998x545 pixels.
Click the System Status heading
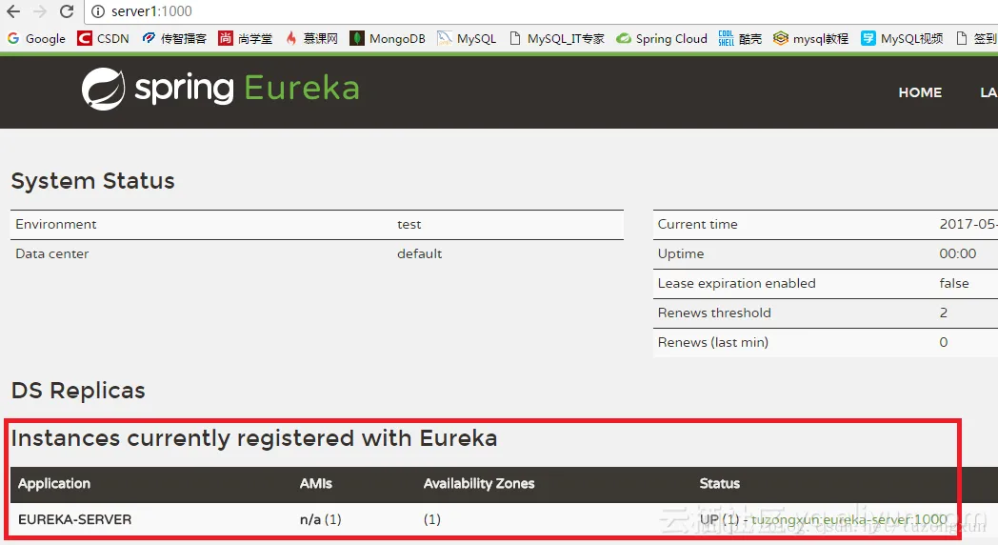[93, 181]
